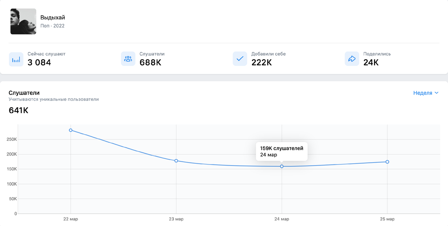Click the '688K' listeners value
Viewport: 448px width, 226px height.
pos(150,63)
